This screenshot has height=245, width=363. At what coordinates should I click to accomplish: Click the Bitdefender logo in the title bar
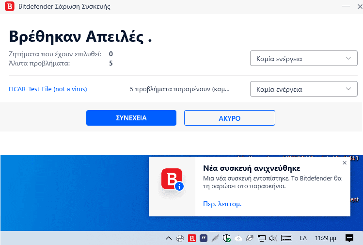(x=10, y=6)
